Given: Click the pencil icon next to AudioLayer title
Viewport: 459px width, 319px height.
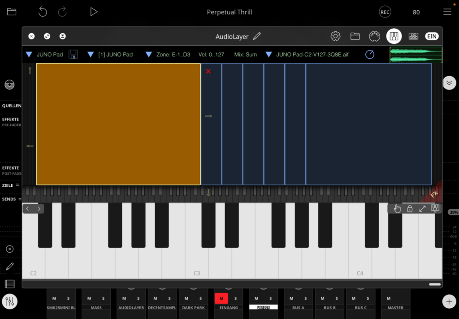Looking at the screenshot, I should coord(257,36).
